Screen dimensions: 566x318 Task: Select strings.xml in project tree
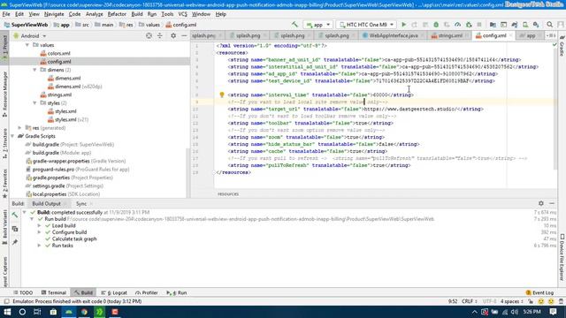click(59, 95)
